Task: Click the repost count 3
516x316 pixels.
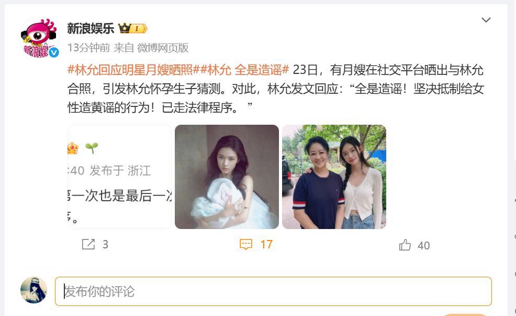Action: tap(105, 245)
